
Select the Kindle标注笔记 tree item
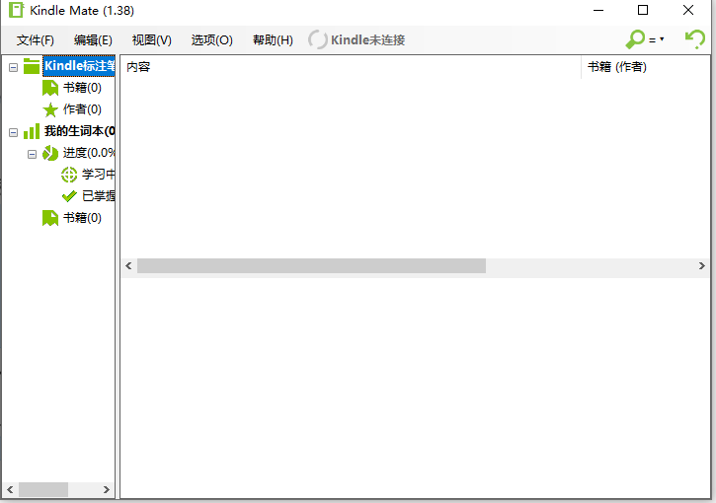click(79, 66)
